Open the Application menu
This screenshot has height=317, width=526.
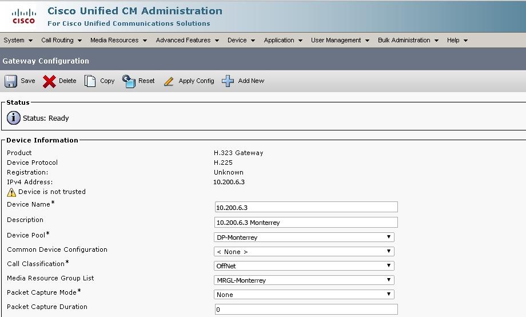point(283,40)
